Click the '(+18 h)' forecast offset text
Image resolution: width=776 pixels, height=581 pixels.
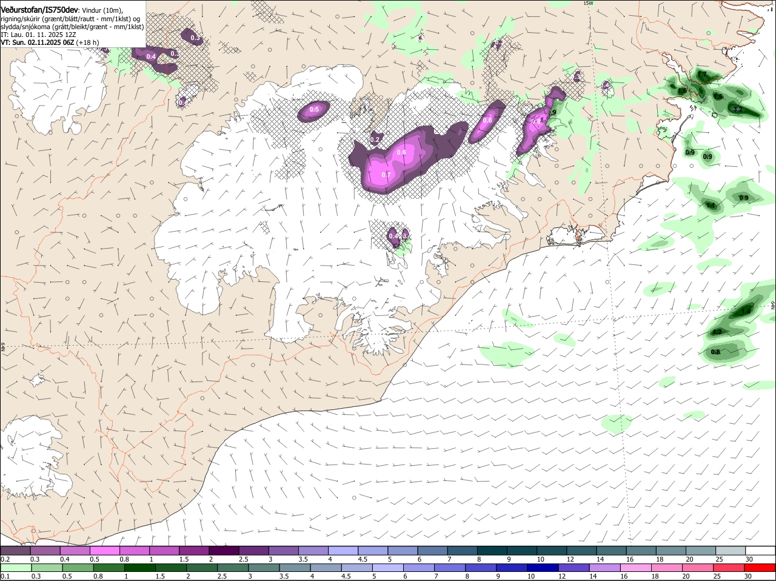tap(88, 42)
